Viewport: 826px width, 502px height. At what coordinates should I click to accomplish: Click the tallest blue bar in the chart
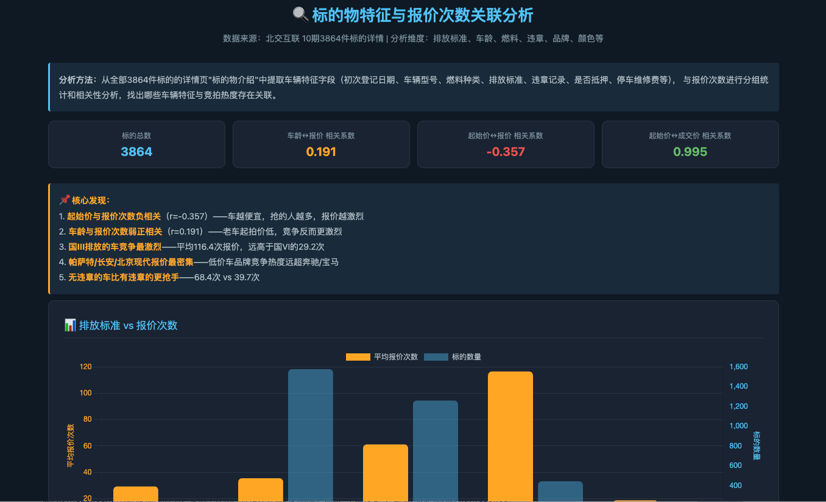coord(311,435)
